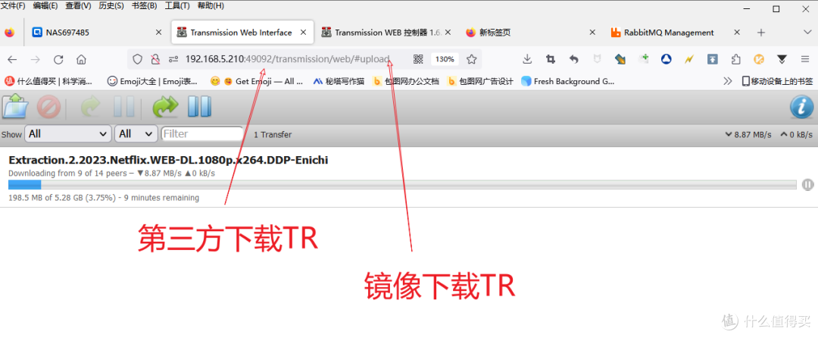Click the Open Torrent folder icon

15,107
